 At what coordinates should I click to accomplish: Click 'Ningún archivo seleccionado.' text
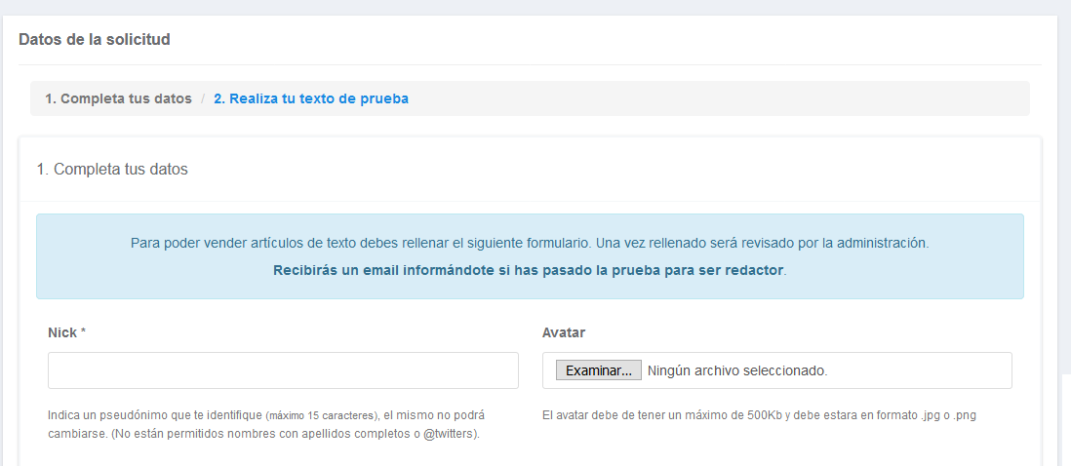pos(737,371)
